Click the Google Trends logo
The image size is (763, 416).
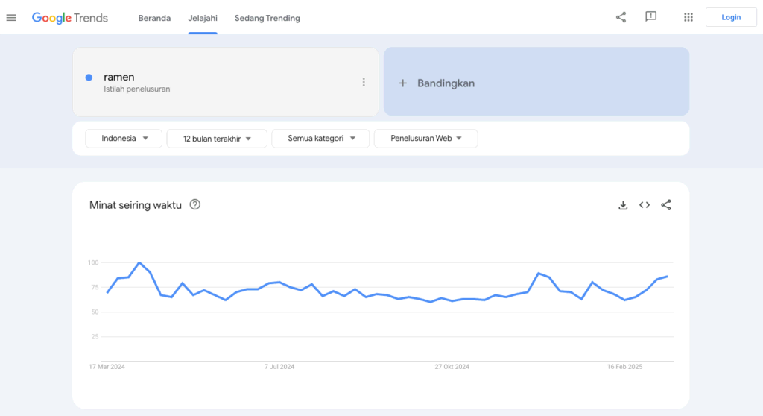coord(70,17)
